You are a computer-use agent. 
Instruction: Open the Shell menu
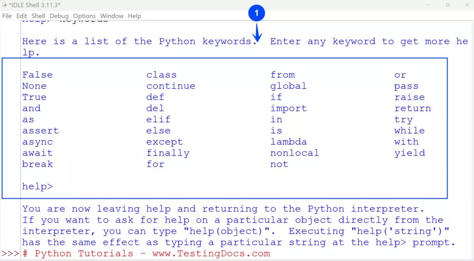click(38, 16)
